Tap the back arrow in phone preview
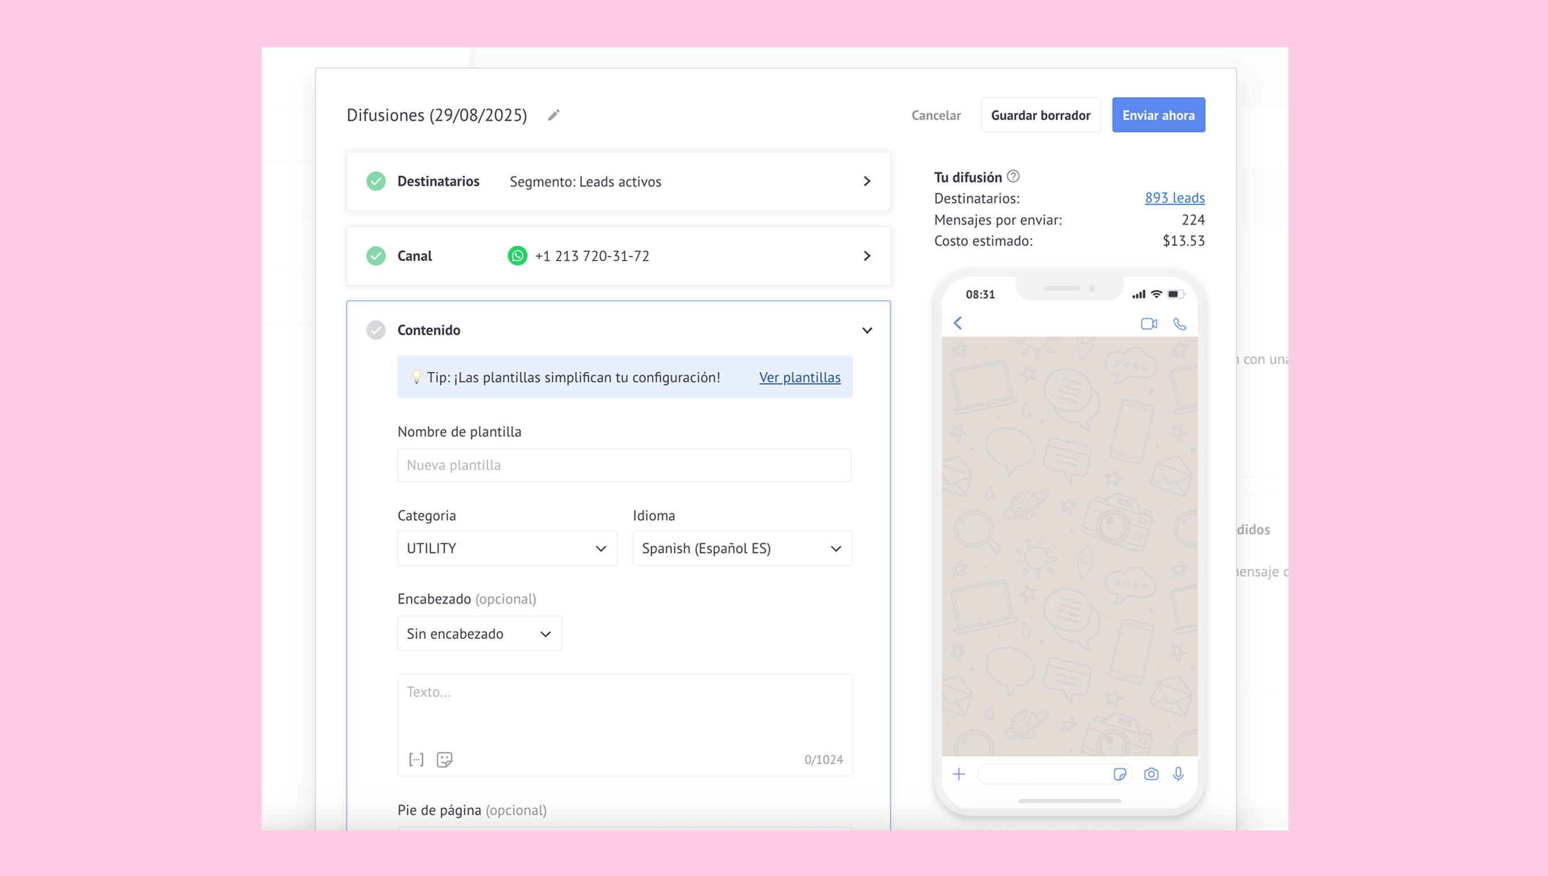The height and width of the screenshot is (876, 1548). (x=958, y=323)
